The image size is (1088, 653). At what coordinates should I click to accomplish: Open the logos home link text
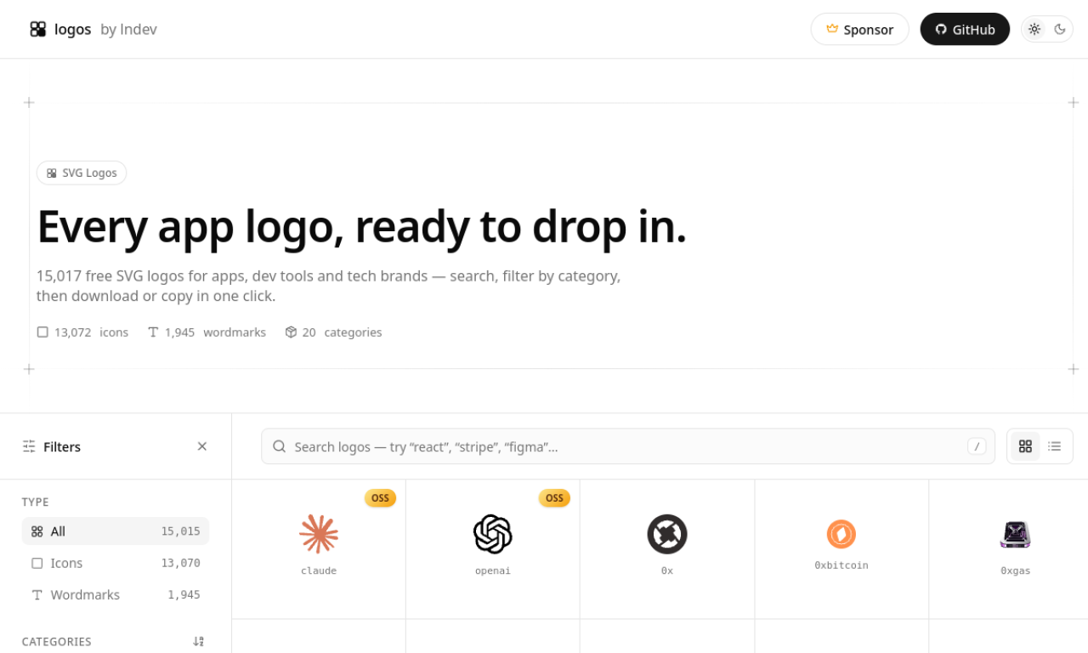point(72,30)
